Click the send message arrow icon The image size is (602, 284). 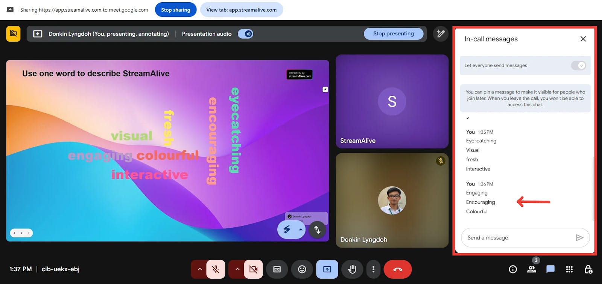pyautogui.click(x=579, y=238)
